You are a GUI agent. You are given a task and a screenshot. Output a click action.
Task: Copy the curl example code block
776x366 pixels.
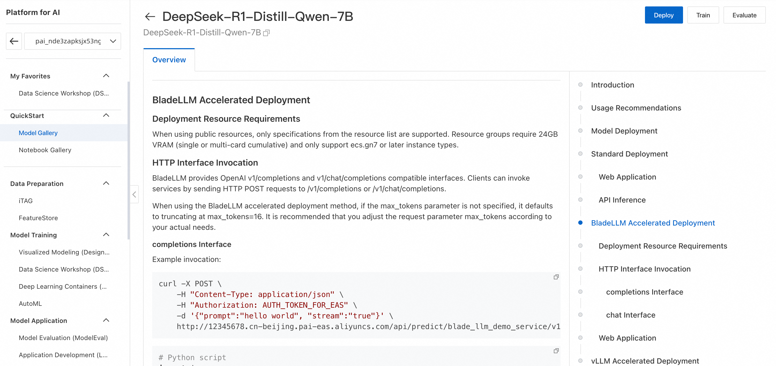coord(556,277)
